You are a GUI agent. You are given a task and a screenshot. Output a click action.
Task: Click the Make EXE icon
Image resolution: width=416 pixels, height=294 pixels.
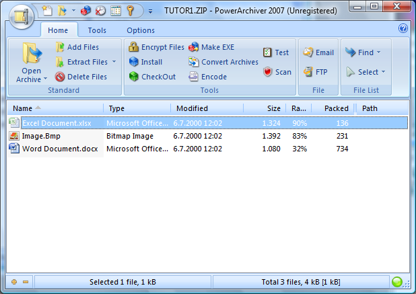193,47
